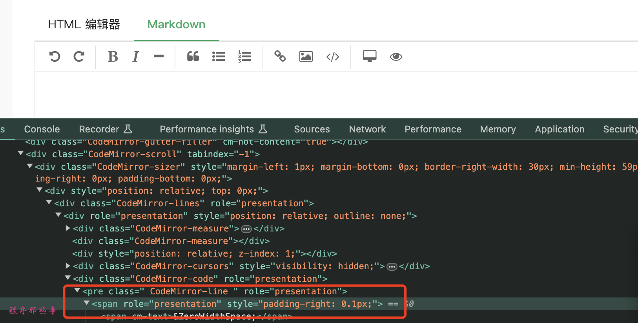This screenshot has width=638, height=323.
Task: Create a numbered ordered list
Action: (244, 57)
